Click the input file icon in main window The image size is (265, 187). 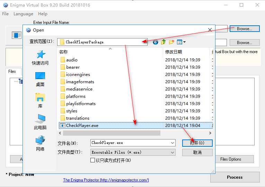tap(16, 35)
